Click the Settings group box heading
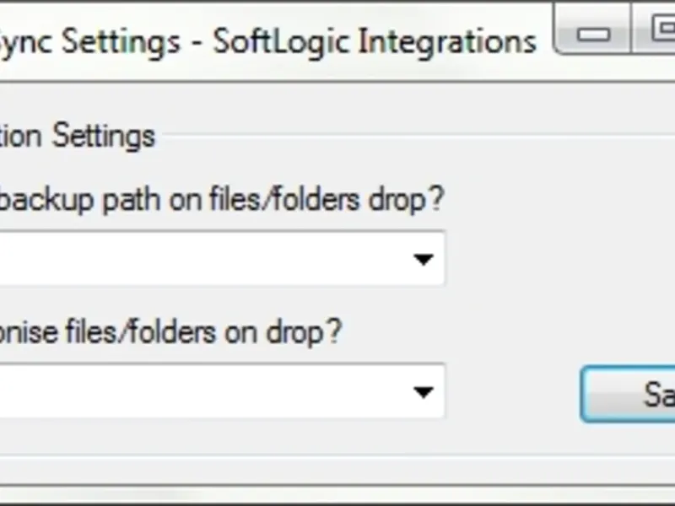This screenshot has width=675, height=506. click(78, 135)
